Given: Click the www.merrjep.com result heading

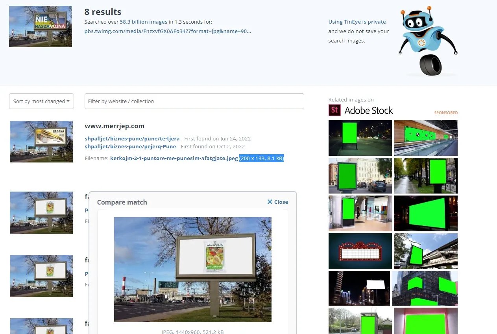Looking at the screenshot, I should (x=115, y=126).
